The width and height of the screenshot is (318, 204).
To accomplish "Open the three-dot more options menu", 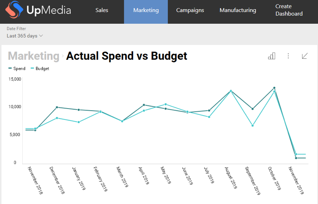I will 288,56.
